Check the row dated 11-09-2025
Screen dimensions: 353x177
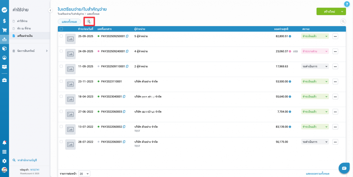coord(61,66)
